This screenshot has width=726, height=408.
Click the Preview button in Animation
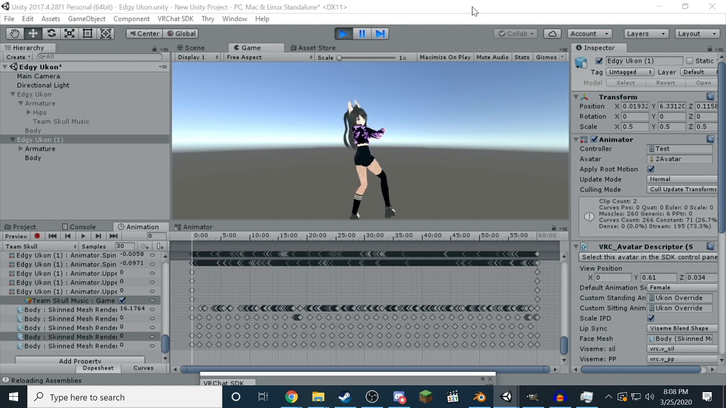[x=16, y=236]
